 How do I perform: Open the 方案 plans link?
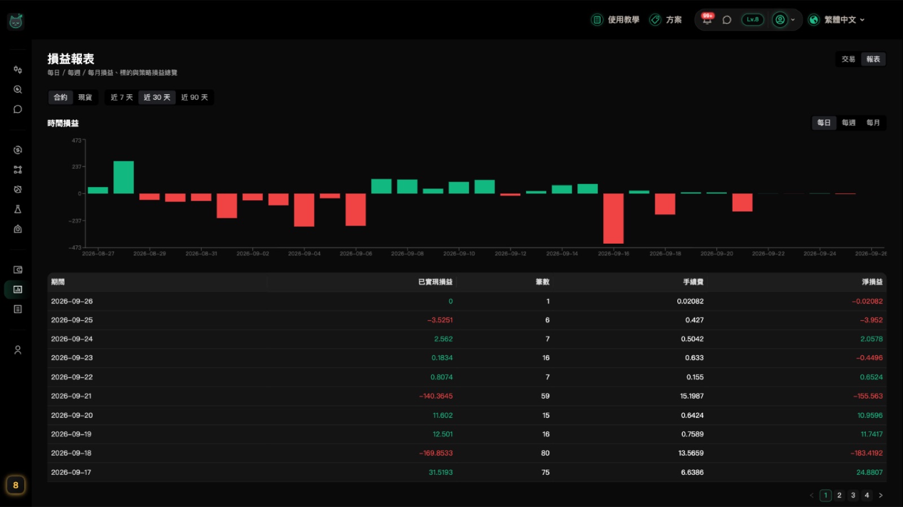pos(666,20)
